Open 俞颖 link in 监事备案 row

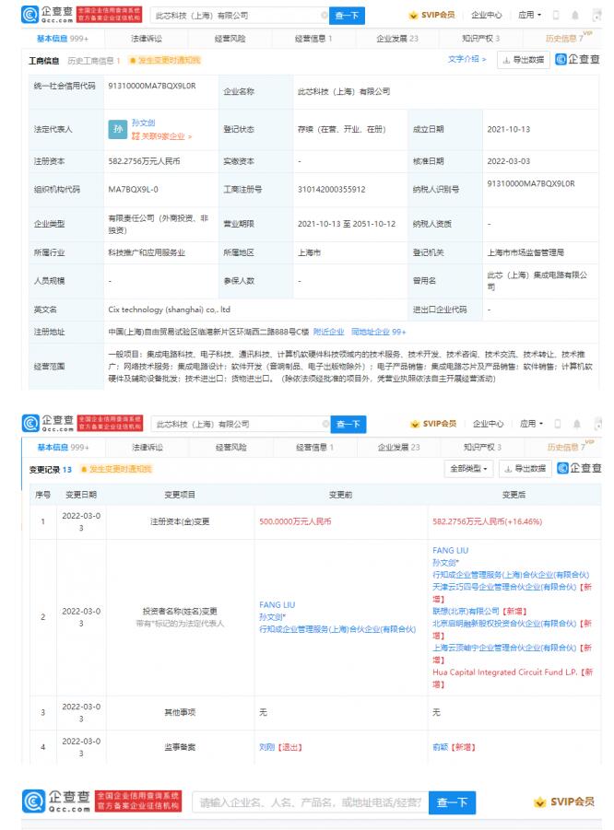coord(441,747)
